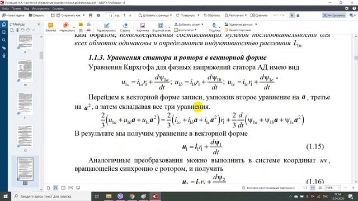Click the Send by e-mail envelope icon
Screen dimensions: 358x201
point(98,15)
